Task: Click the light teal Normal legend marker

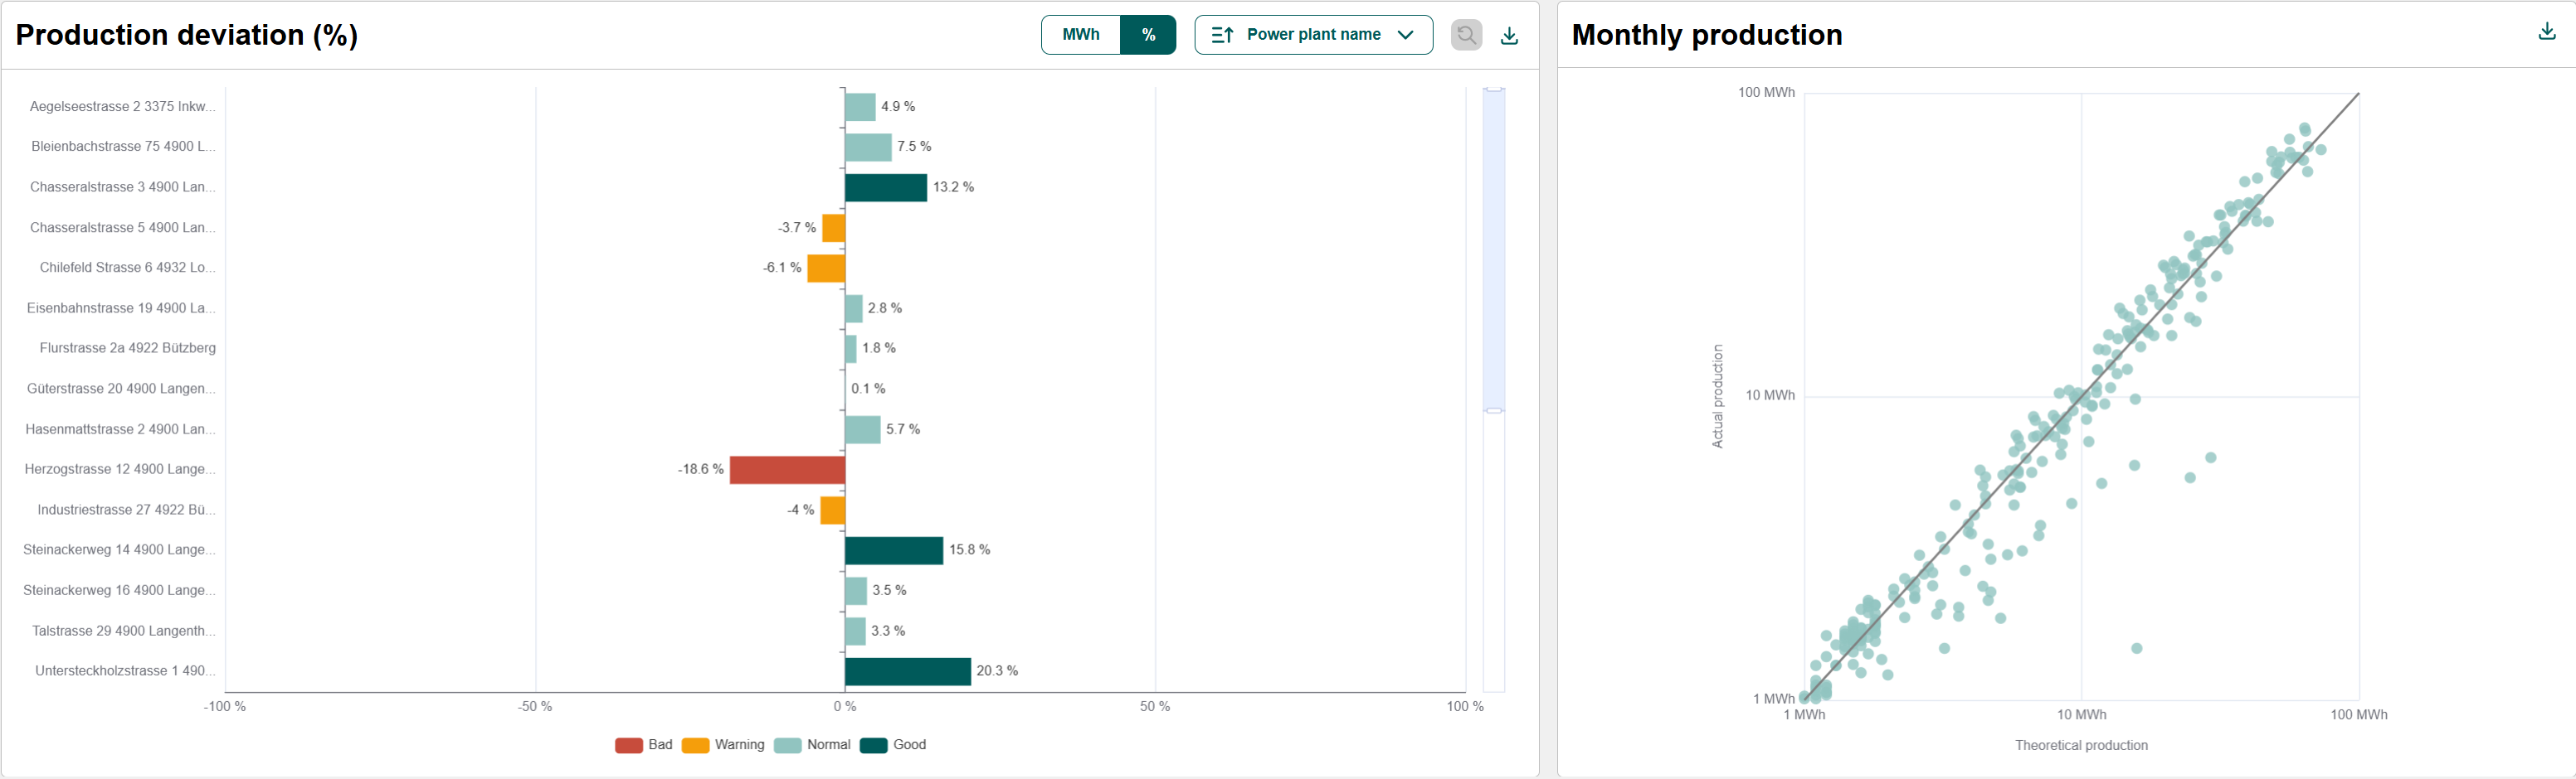Action: click(787, 745)
